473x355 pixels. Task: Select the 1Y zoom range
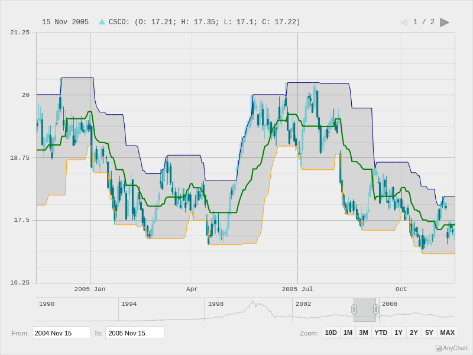point(399,333)
